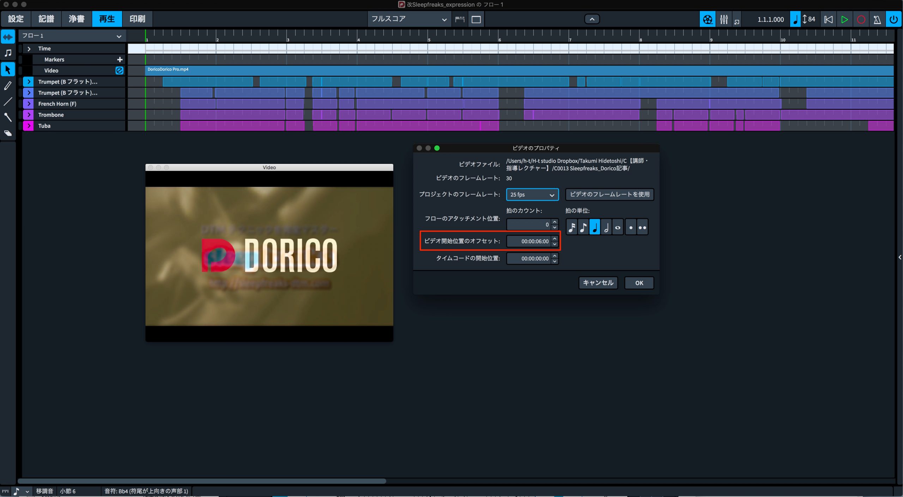
Task: Toggle the single rhythm dot button
Action: click(x=631, y=227)
